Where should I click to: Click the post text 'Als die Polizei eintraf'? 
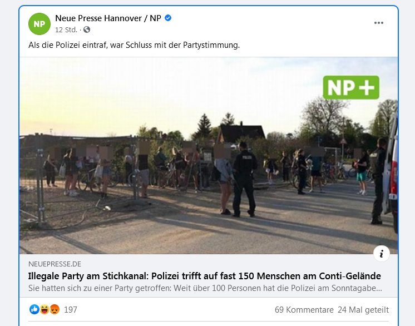(134, 45)
